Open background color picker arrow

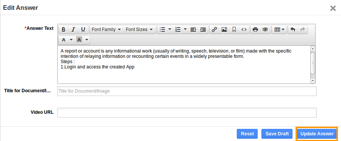pyautogui.click(x=87, y=40)
